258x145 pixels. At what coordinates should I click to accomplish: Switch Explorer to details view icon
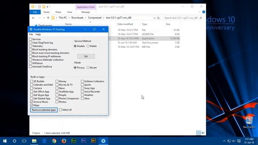tap(199, 133)
